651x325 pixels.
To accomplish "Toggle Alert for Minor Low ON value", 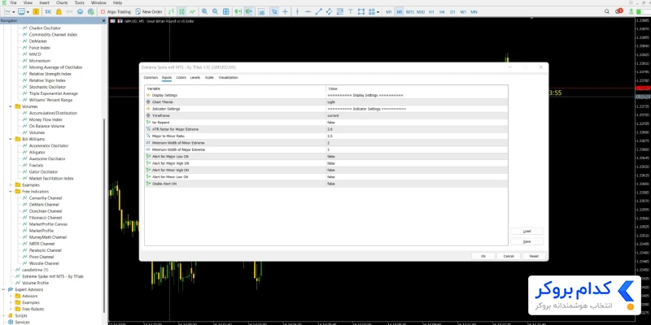I will coord(417,176).
